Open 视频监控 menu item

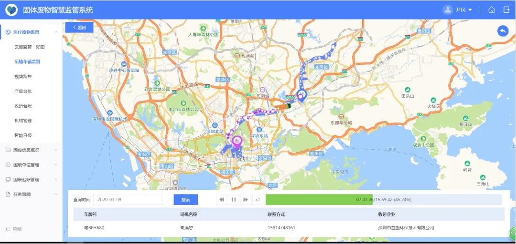tap(23, 76)
